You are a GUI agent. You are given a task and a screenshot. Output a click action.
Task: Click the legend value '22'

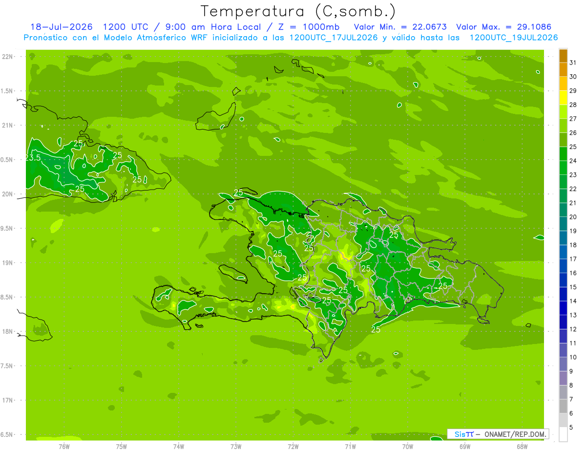click(x=573, y=189)
